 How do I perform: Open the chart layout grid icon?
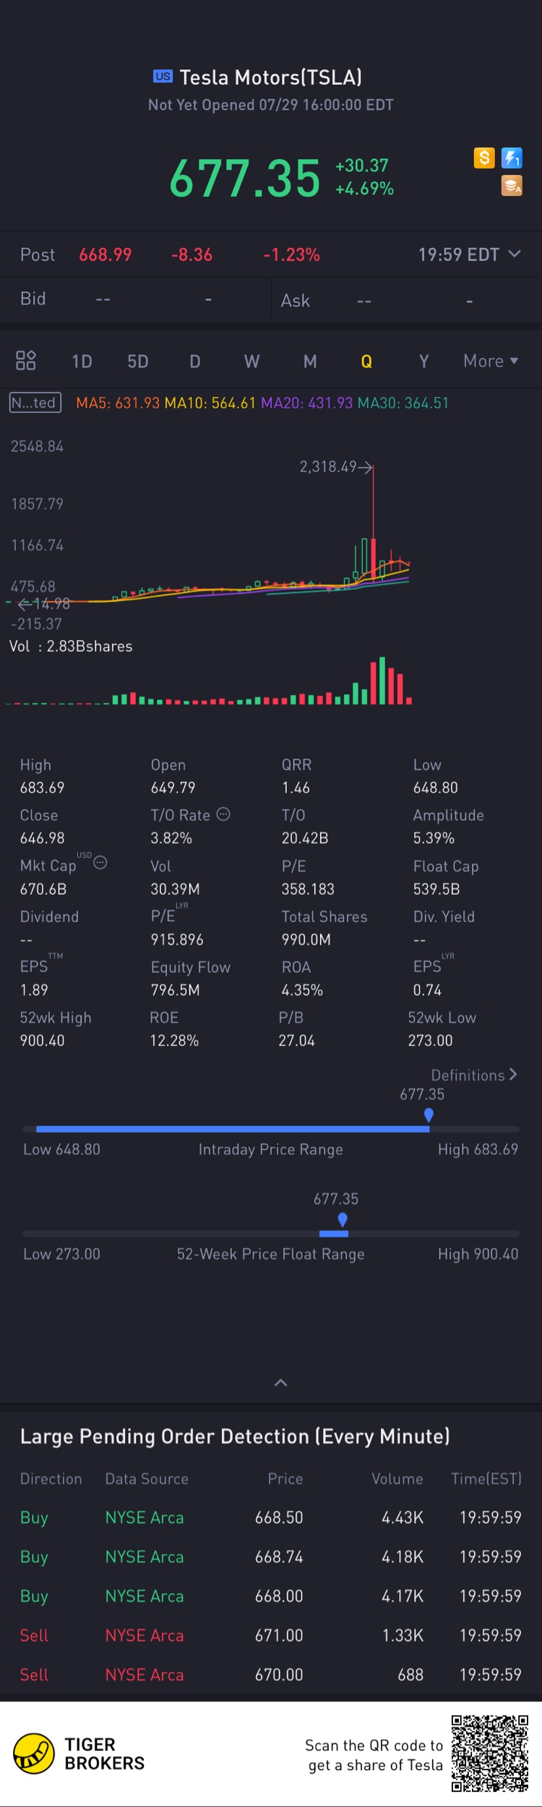(26, 360)
